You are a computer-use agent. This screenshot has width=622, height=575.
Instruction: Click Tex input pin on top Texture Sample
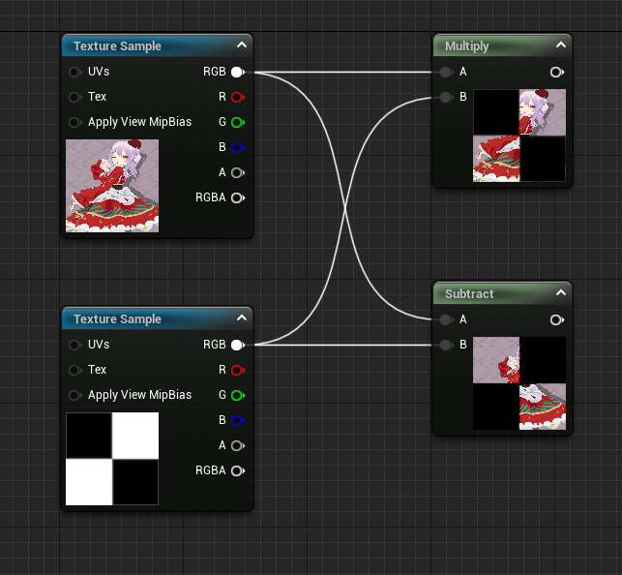coord(74,97)
